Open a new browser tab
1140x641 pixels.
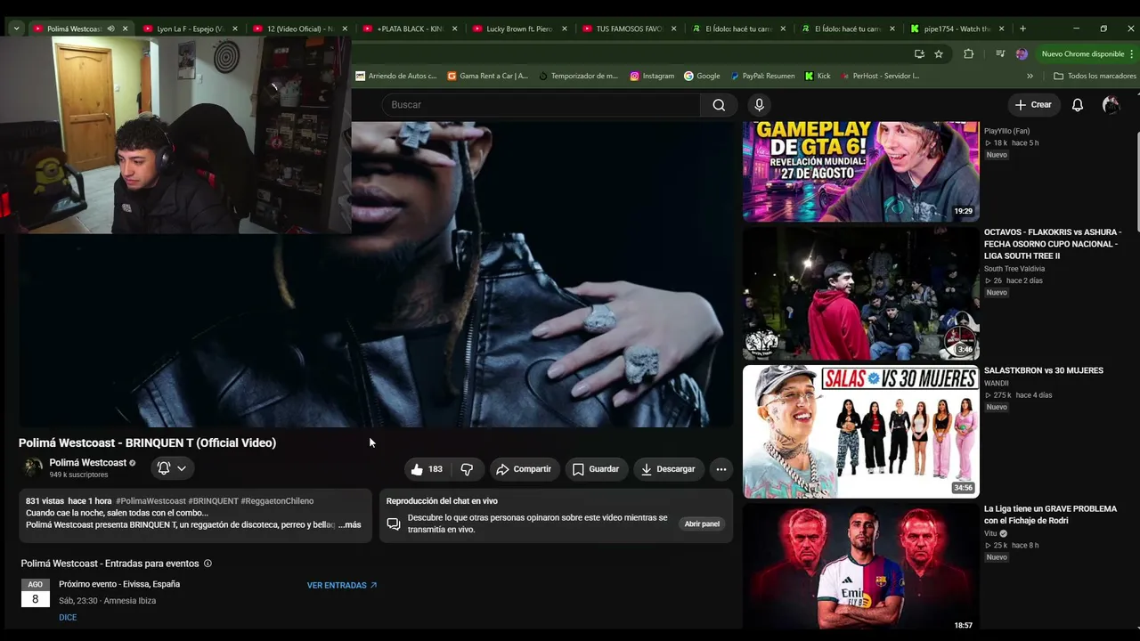(x=1022, y=28)
